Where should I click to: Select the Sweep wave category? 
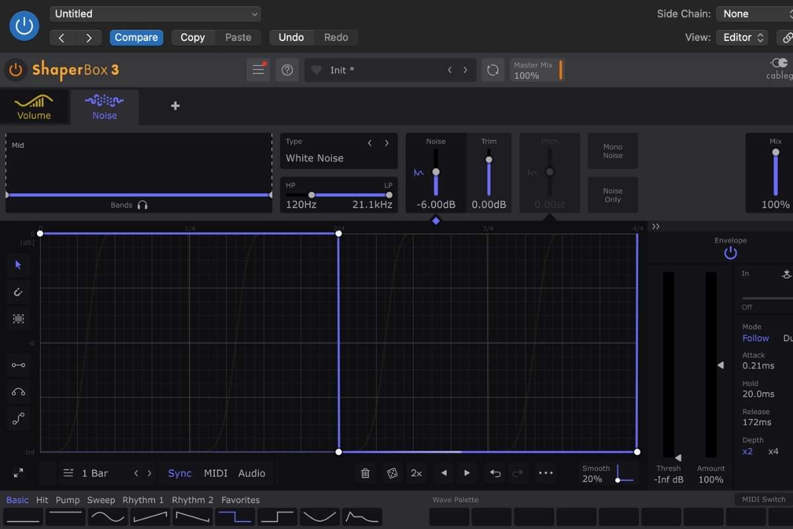101,500
